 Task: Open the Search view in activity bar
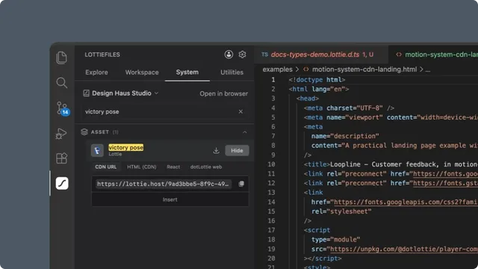61,83
